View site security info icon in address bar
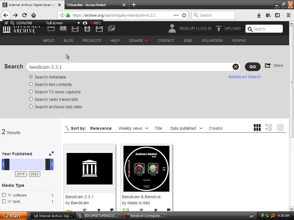This screenshot has height=220, width=294. pyautogui.click(x=62, y=15)
